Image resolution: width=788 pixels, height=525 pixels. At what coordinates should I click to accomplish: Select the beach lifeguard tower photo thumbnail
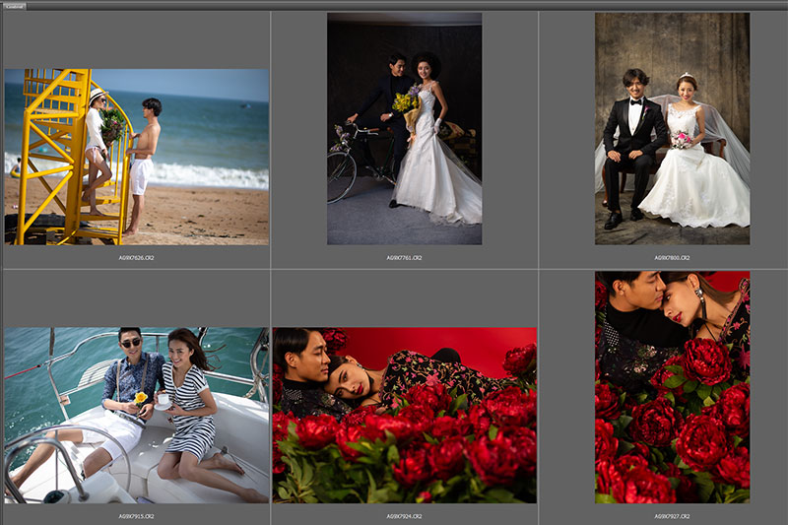coord(137,157)
